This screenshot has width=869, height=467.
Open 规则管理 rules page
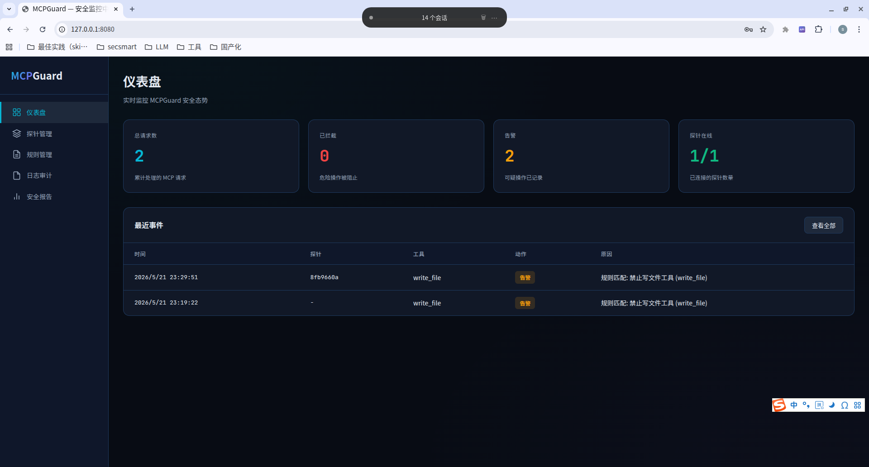[54, 154]
